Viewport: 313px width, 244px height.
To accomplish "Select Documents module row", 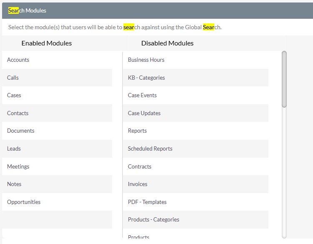I will 57,131.
